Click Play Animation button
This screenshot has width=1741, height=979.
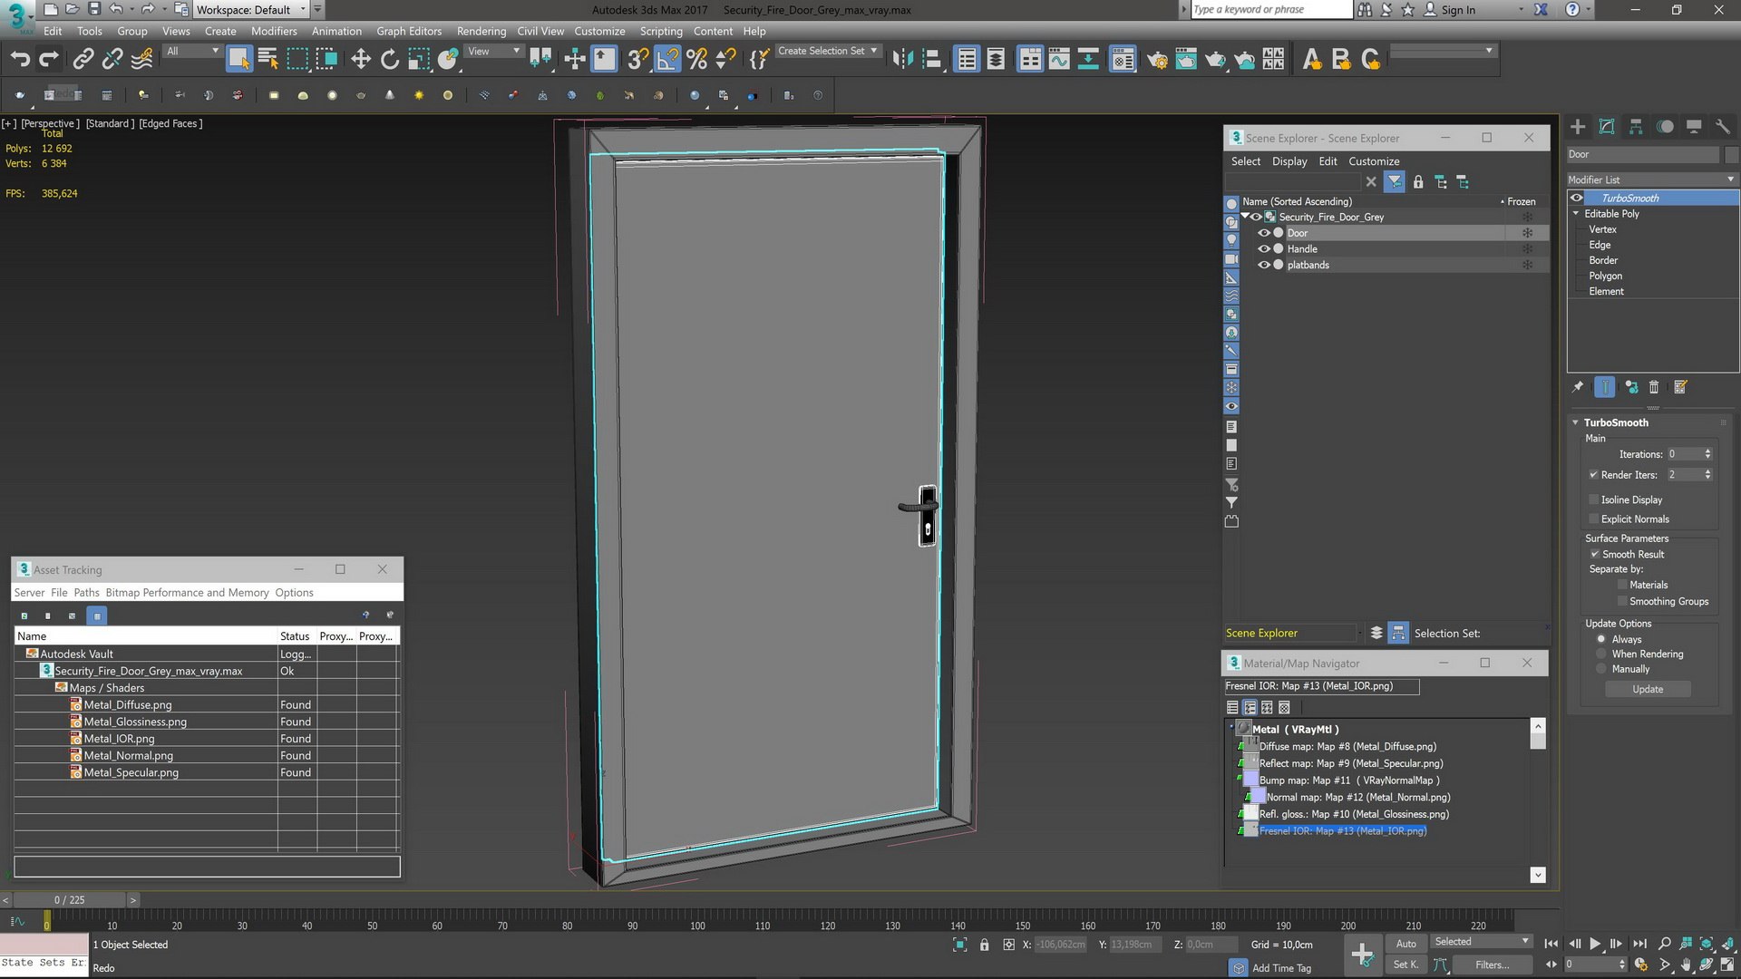pyautogui.click(x=1595, y=944)
